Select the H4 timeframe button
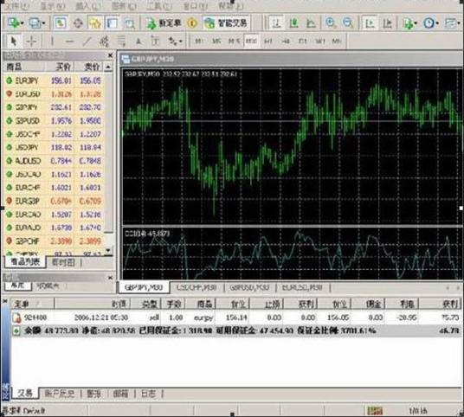 click(286, 42)
